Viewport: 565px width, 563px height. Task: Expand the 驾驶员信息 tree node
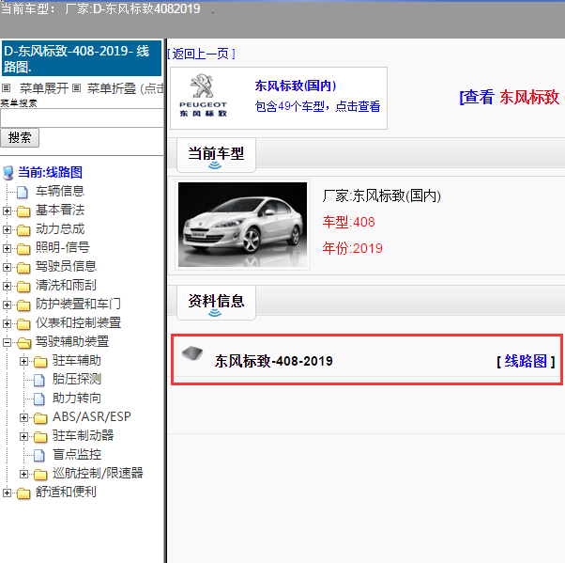tap(7, 267)
